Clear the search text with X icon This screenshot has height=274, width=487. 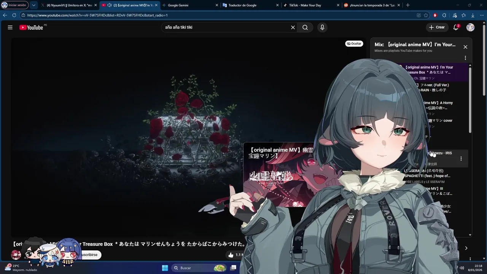[293, 27]
